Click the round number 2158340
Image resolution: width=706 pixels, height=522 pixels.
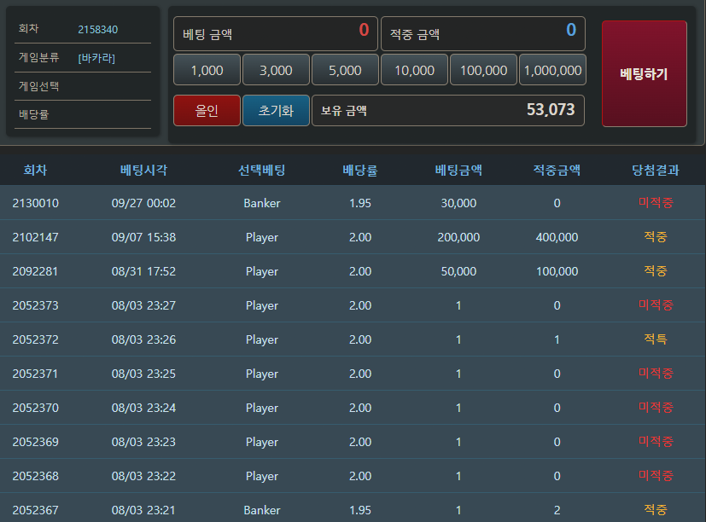pyautogui.click(x=97, y=30)
